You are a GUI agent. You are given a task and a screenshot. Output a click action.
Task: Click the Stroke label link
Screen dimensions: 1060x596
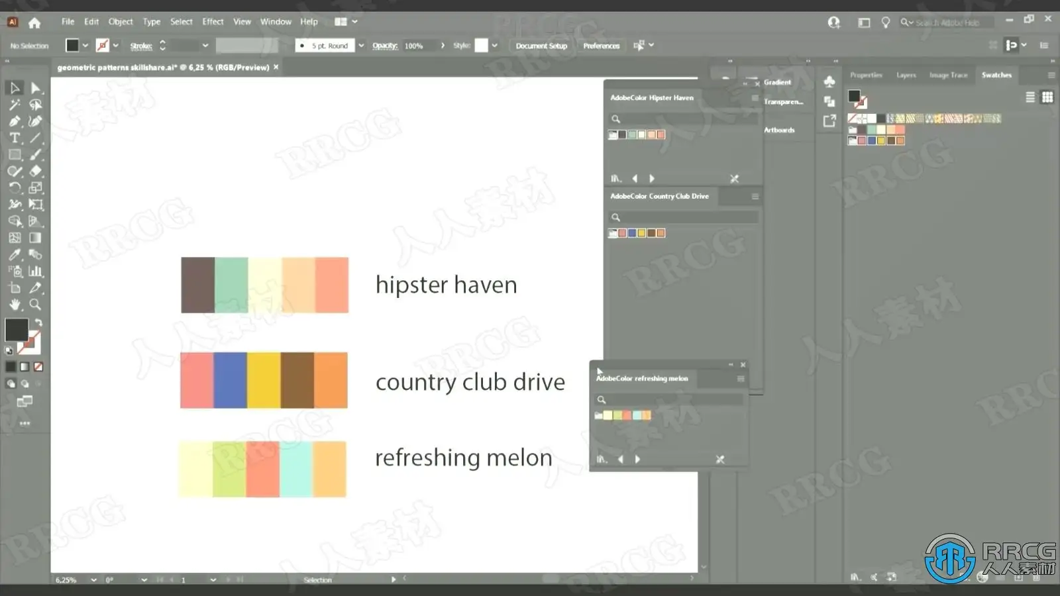(x=141, y=46)
